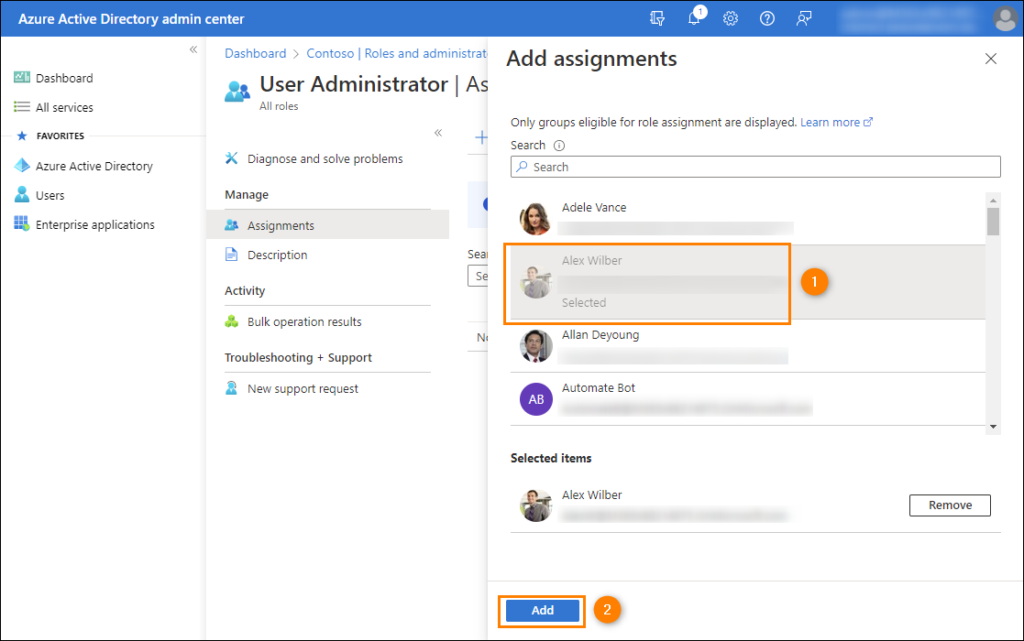Click Allan Deyoung's profile photo
Image resolution: width=1024 pixels, height=641 pixels.
point(535,346)
